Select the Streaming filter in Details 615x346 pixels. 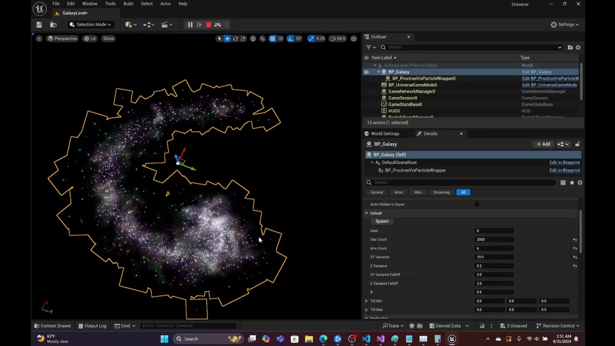coord(441,192)
